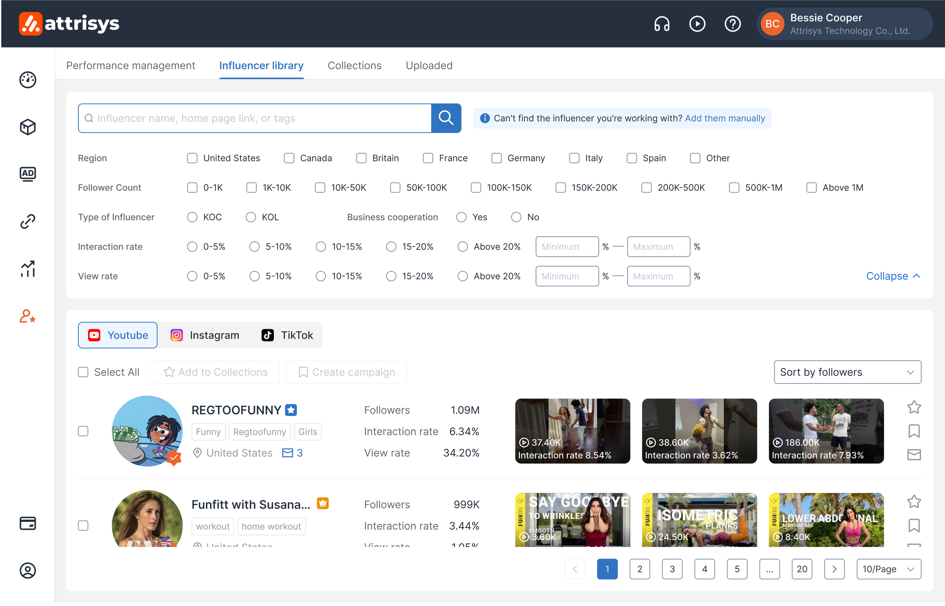945x606 pixels.
Task: Click the AD advertising sidebar icon
Action: [x=28, y=174]
